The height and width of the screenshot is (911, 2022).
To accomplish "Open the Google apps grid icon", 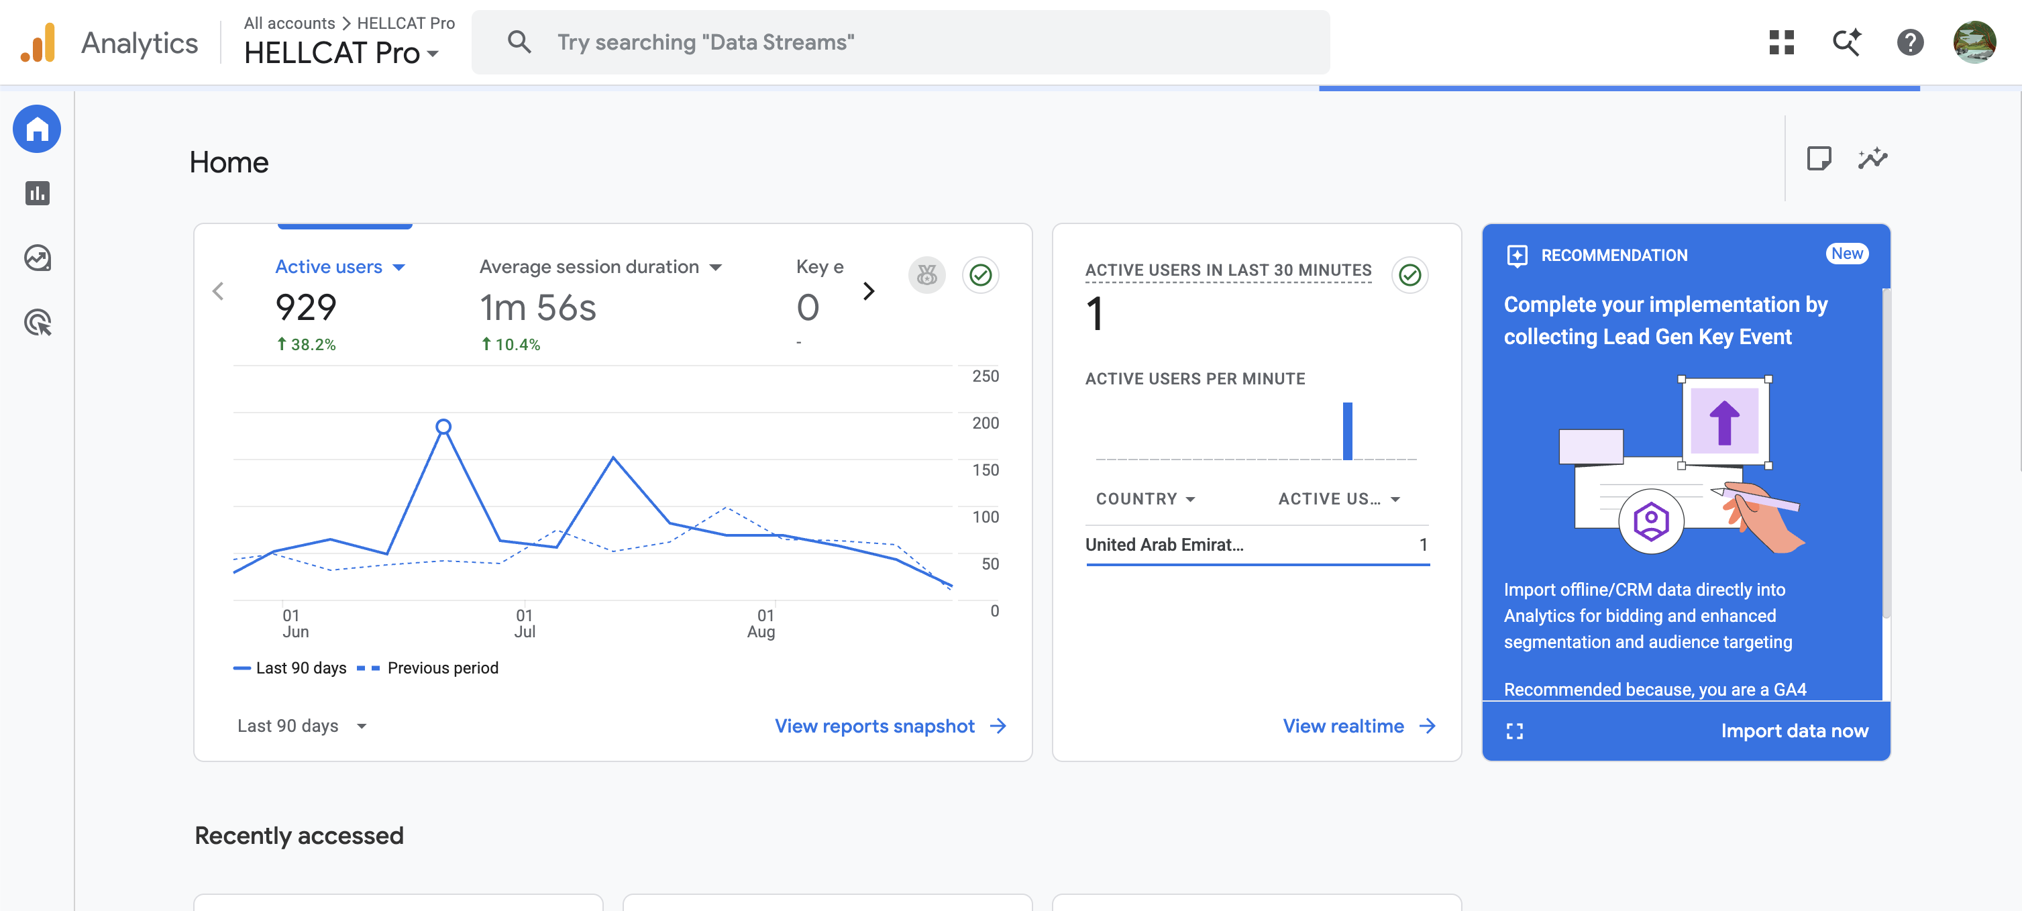I will pyautogui.click(x=1781, y=42).
